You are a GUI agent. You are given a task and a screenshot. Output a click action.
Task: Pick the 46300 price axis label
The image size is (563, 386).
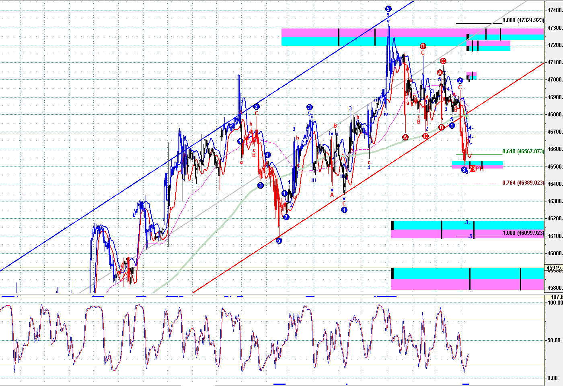(555, 201)
